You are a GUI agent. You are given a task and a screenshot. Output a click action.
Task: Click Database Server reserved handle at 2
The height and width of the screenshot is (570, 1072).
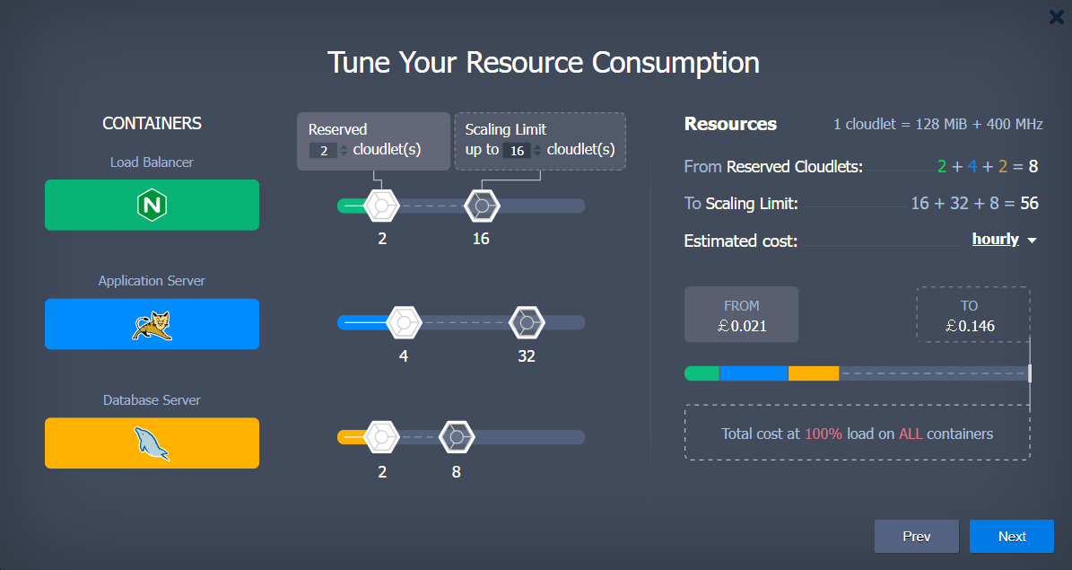[382, 437]
